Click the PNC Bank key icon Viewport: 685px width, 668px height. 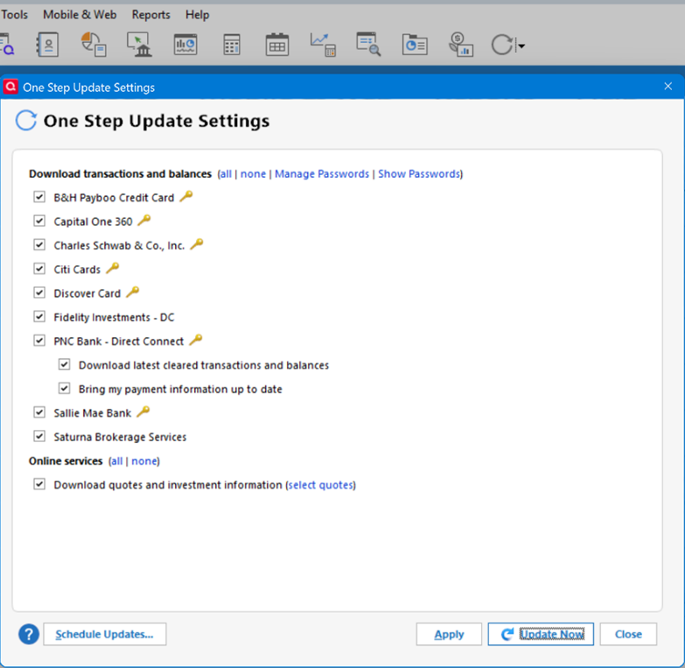(196, 339)
